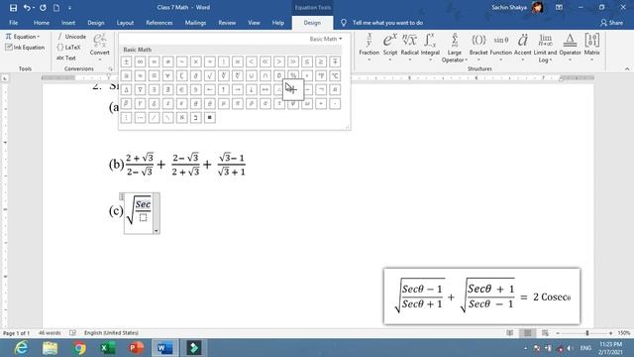Insert the greater-than-or-equal symbol
The height and width of the screenshot is (357, 634).
pyautogui.click(x=321, y=61)
